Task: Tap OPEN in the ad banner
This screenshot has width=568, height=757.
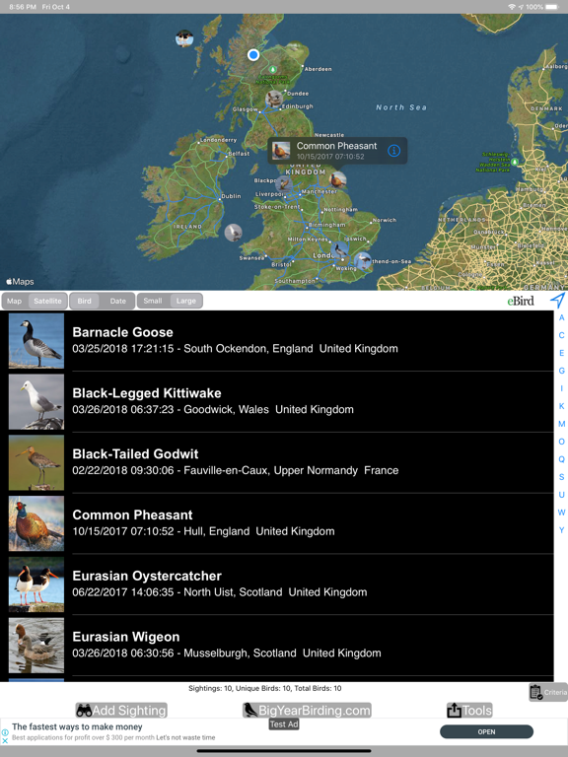Action: click(486, 732)
